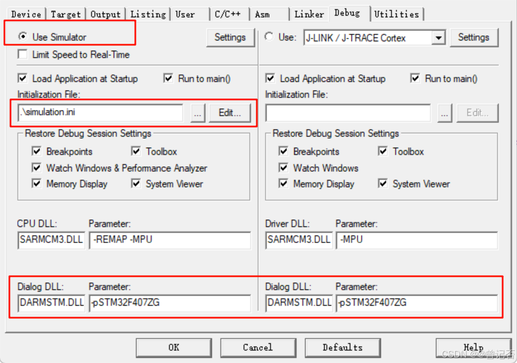
Task: Open the Linker tab
Action: pyautogui.click(x=309, y=14)
